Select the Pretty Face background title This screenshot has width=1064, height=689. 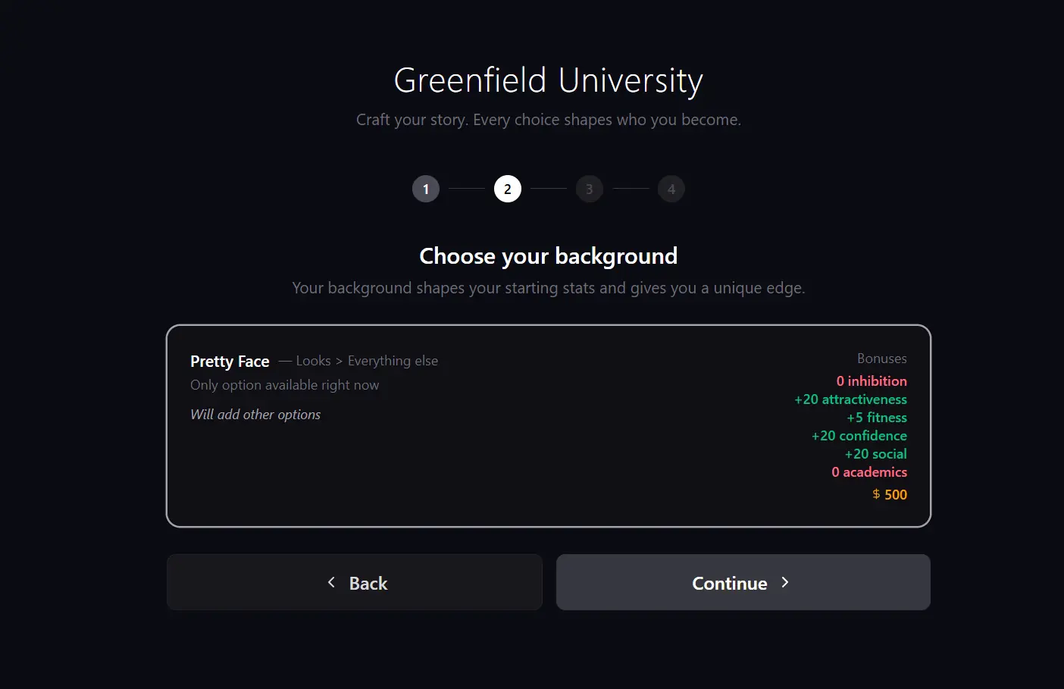click(x=230, y=362)
